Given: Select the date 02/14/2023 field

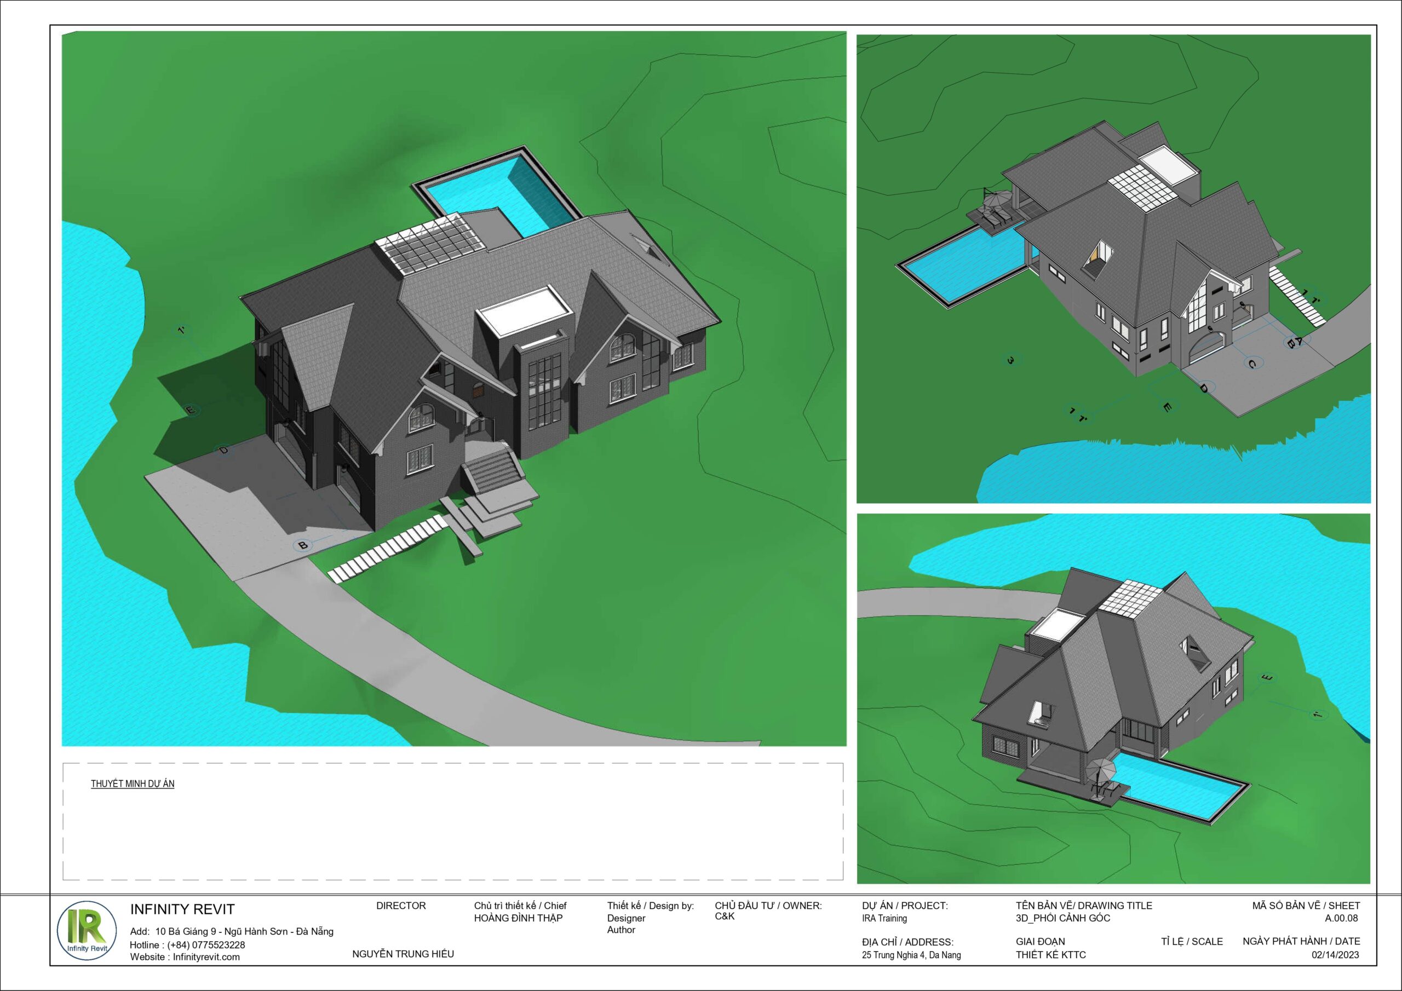Looking at the screenshot, I should pos(1335,955).
